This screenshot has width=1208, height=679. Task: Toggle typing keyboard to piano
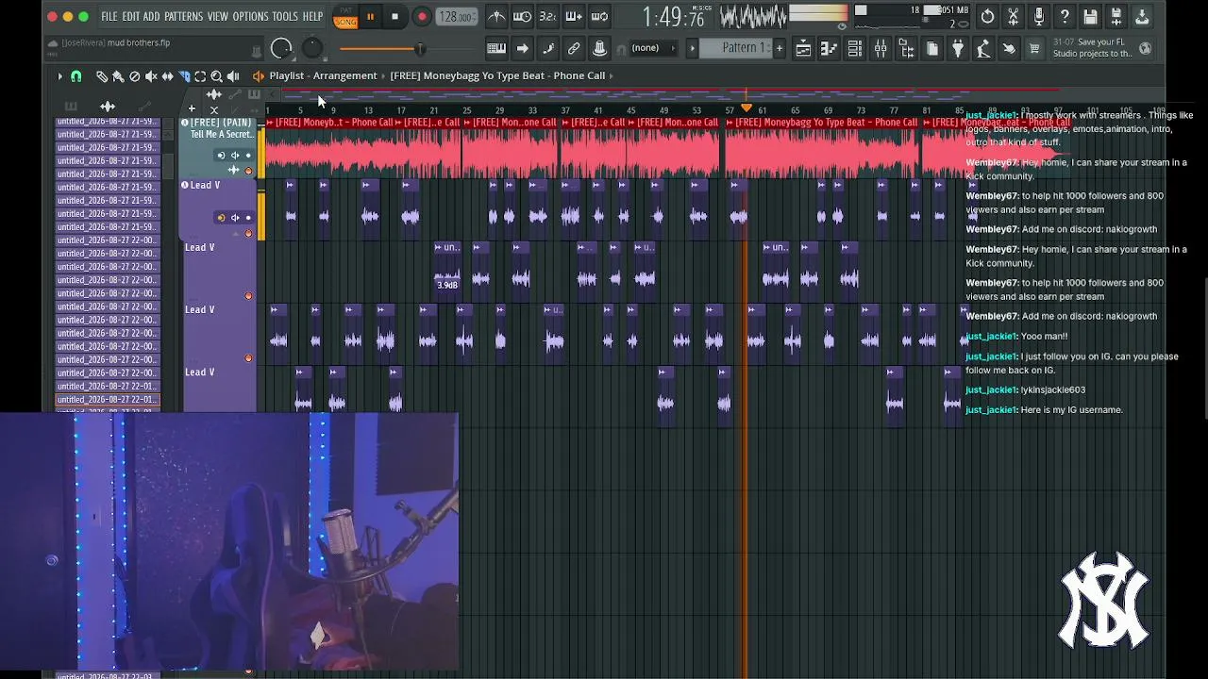coord(496,48)
